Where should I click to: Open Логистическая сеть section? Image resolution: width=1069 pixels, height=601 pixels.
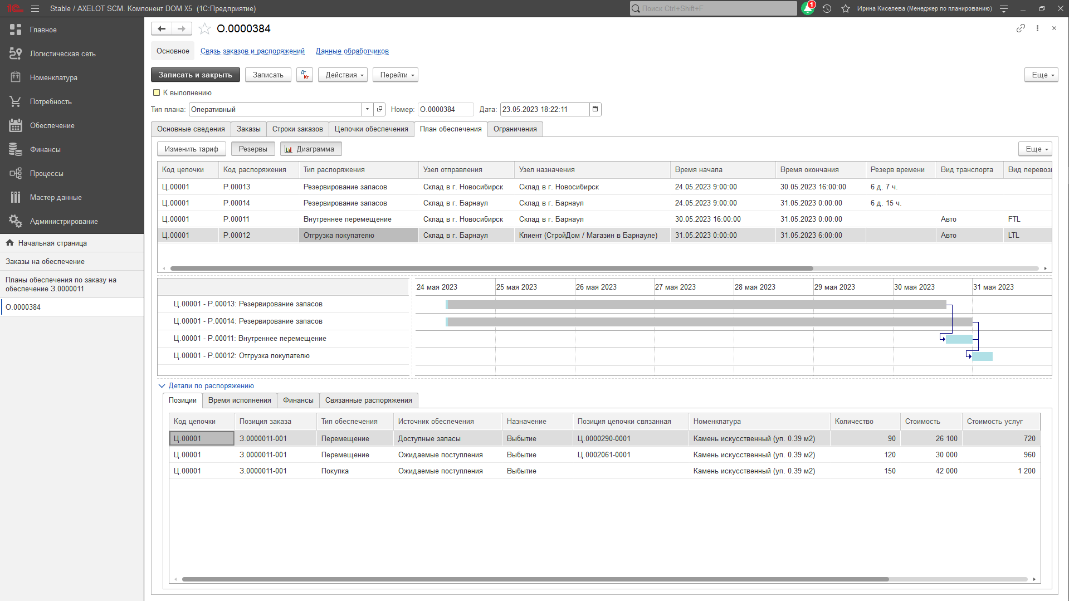[72, 53]
